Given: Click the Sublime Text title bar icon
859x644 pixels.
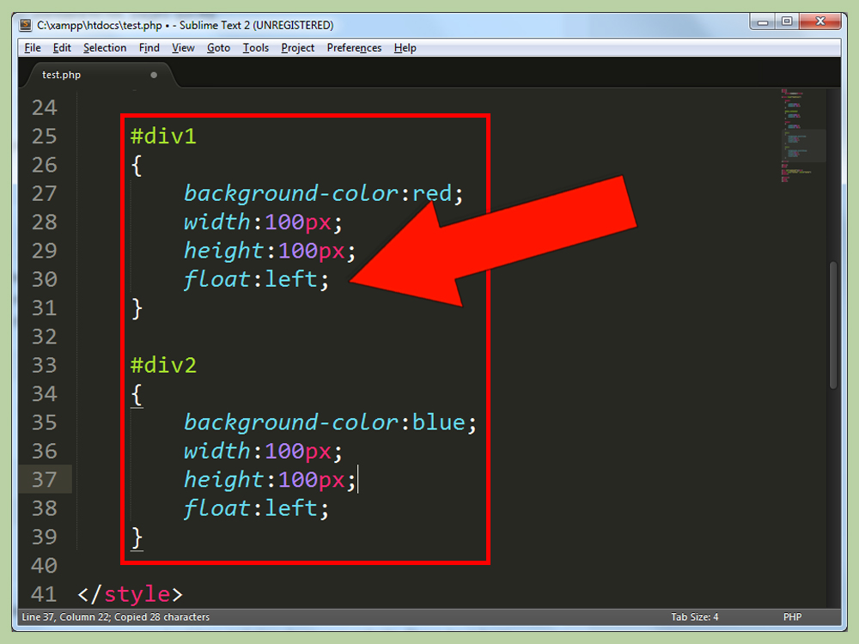Looking at the screenshot, I should [26, 25].
